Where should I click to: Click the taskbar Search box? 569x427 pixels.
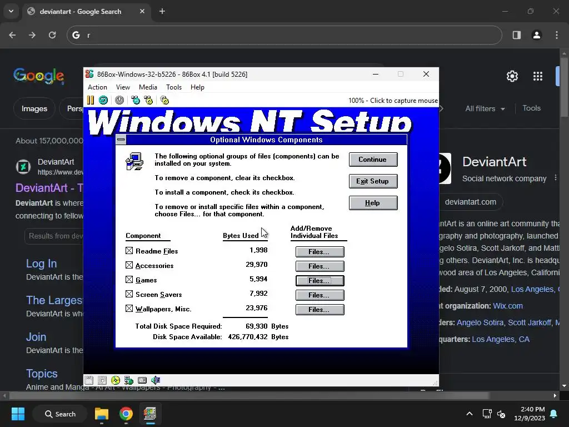[60, 414]
